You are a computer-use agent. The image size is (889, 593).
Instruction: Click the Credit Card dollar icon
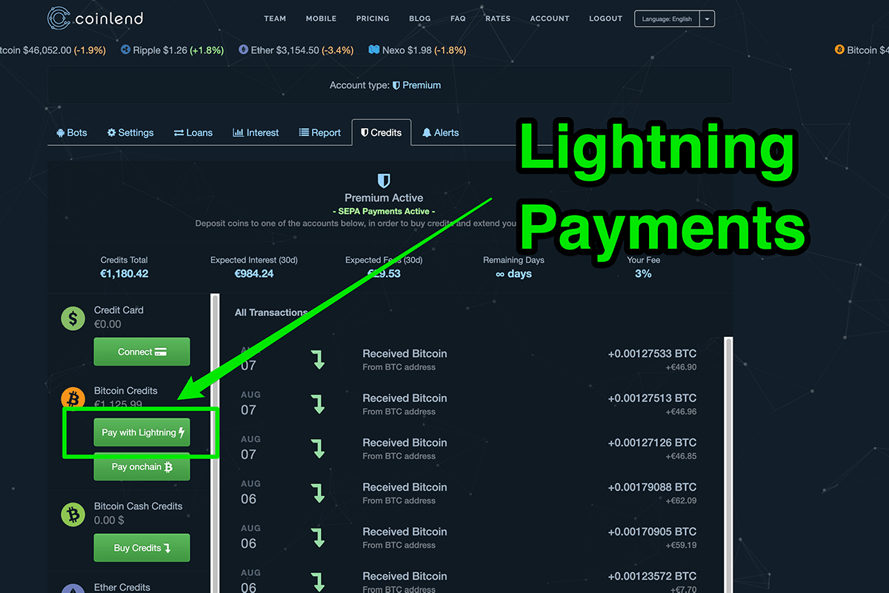pos(73,318)
